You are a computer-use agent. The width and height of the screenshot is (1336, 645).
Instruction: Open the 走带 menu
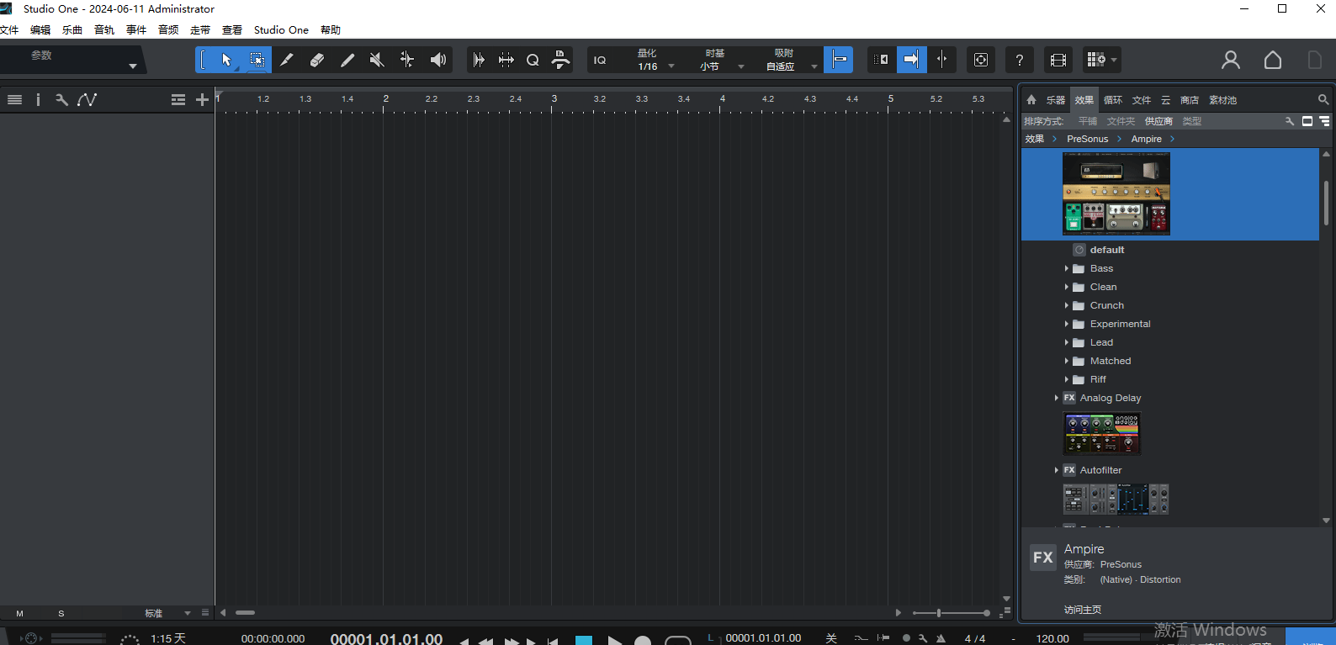[200, 29]
